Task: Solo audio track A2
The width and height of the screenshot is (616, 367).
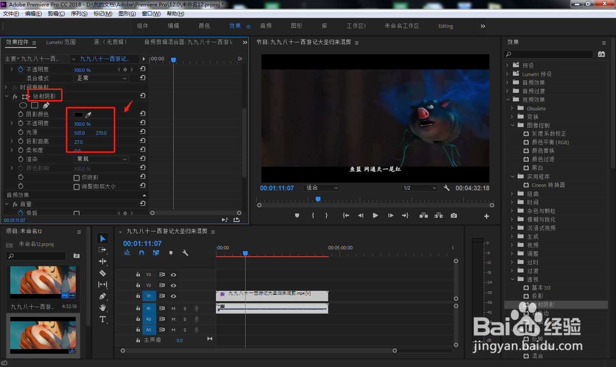Action: [185, 319]
